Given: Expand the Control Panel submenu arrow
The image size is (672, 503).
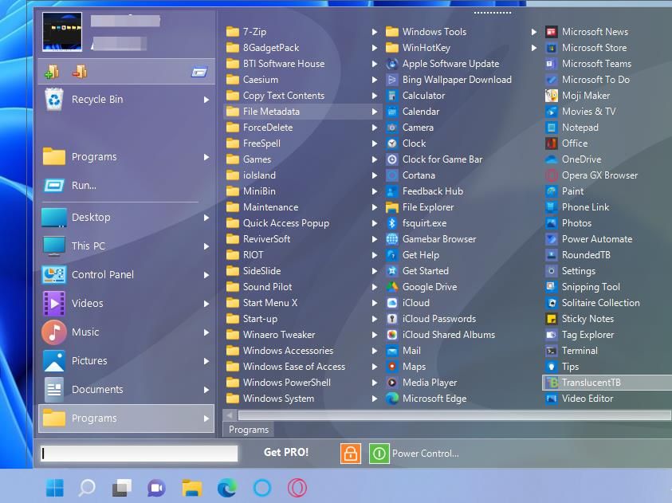Looking at the screenshot, I should click(206, 275).
